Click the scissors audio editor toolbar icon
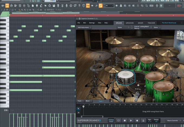 click(62, 5)
